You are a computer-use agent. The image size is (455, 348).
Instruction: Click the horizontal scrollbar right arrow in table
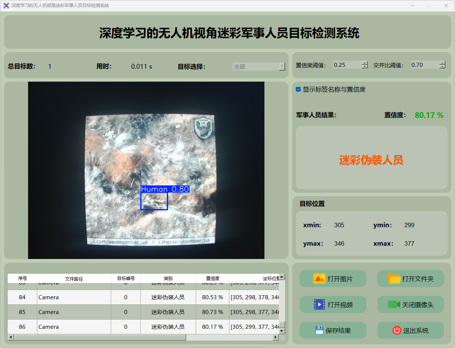[275, 337]
